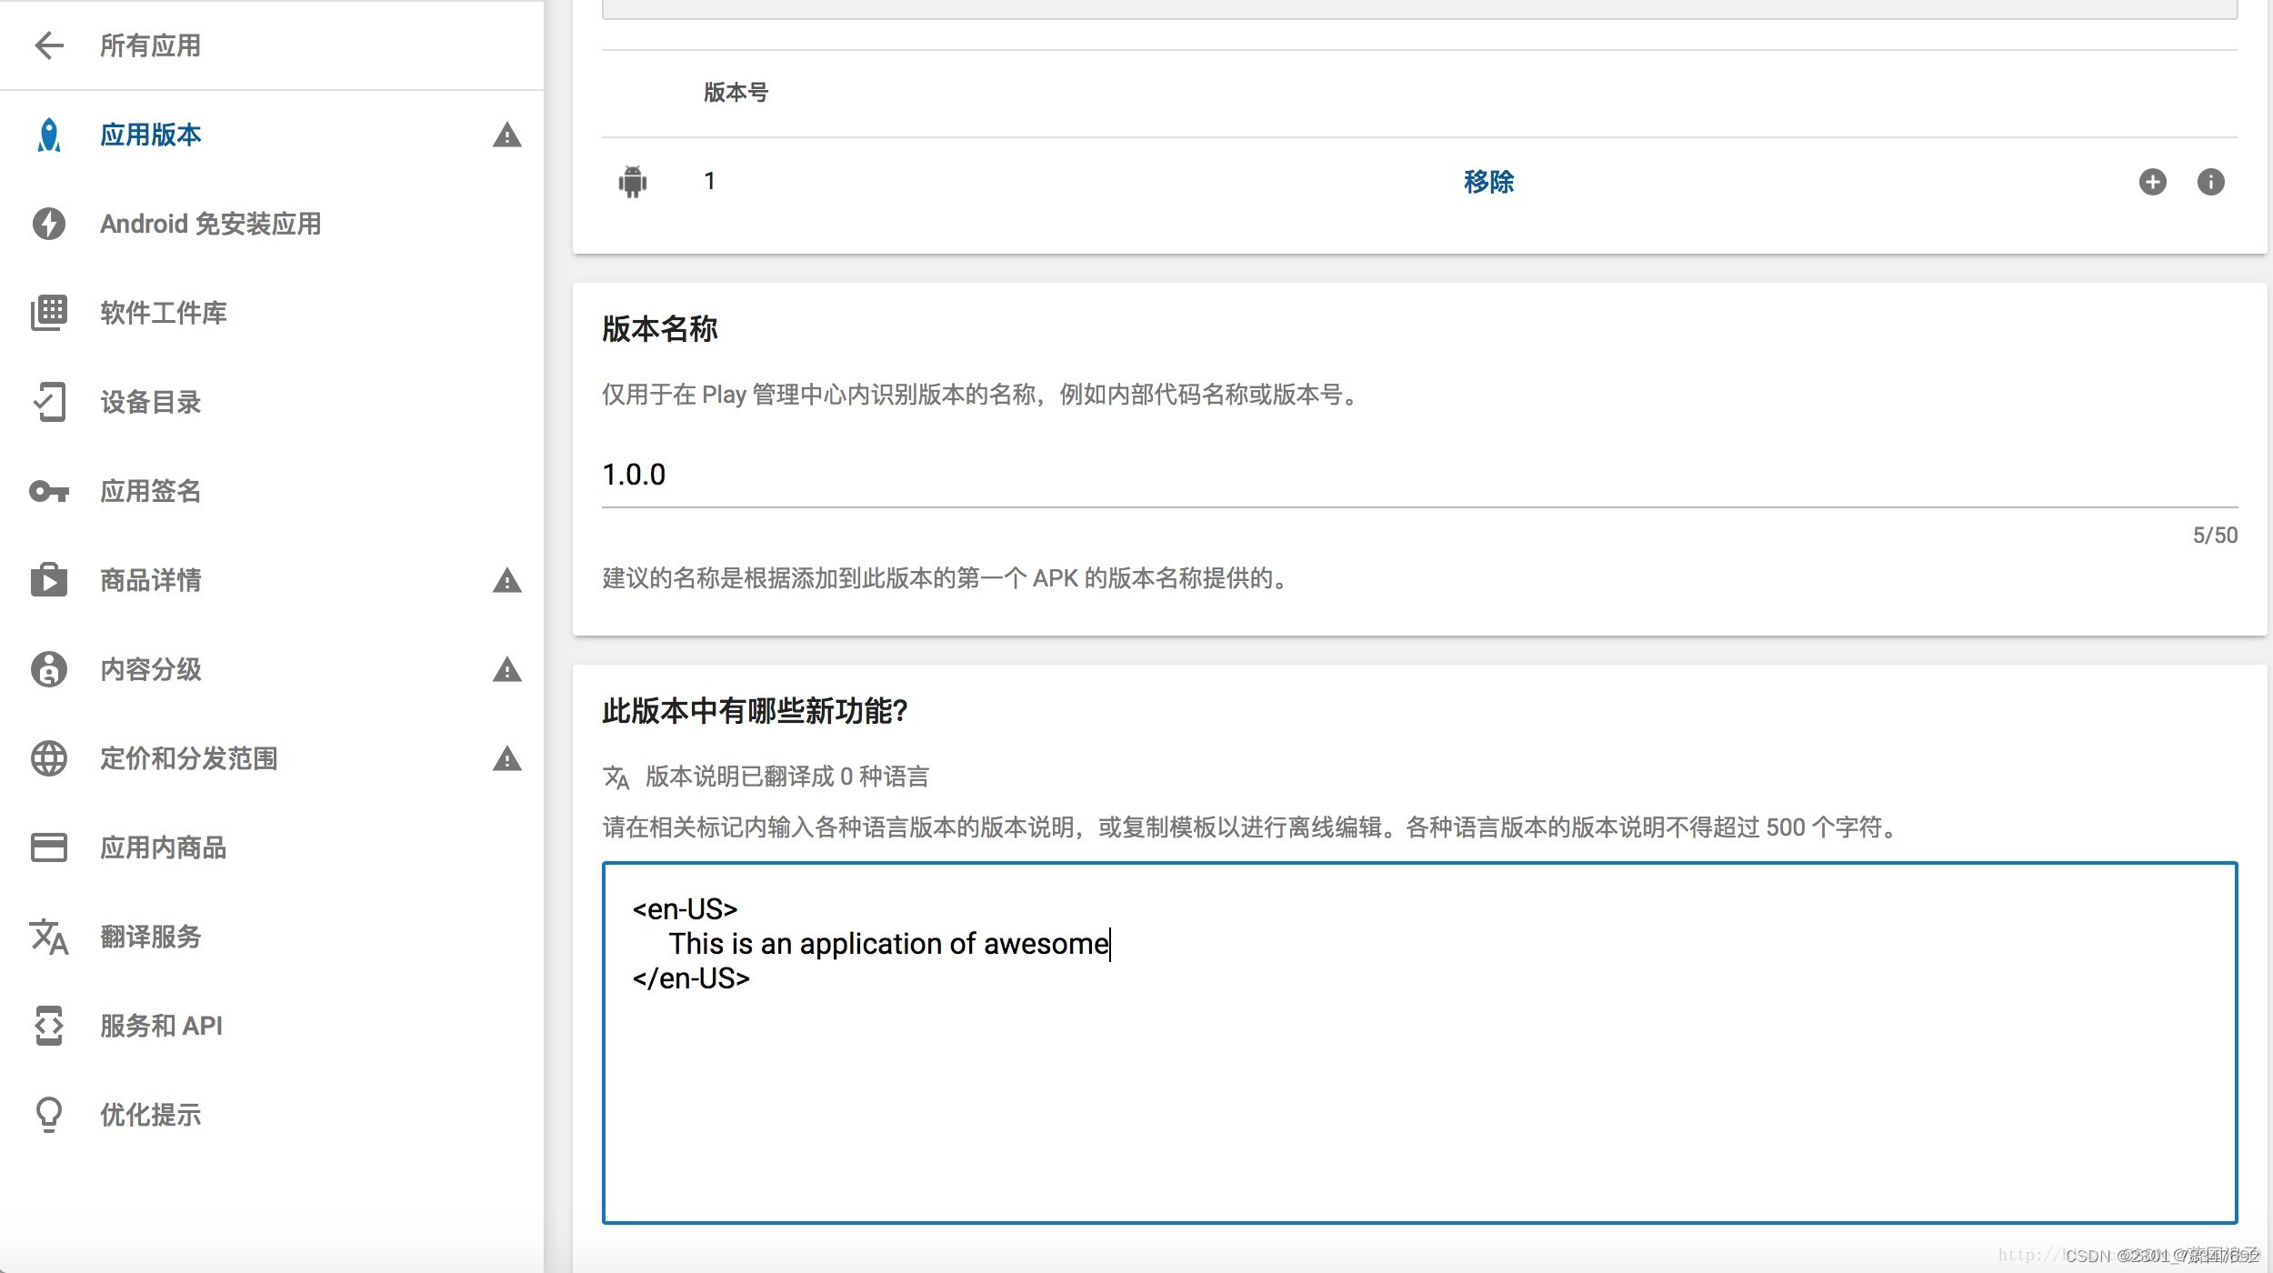Go back via arrow next to 所有应用
The height and width of the screenshot is (1273, 2273).
click(49, 45)
